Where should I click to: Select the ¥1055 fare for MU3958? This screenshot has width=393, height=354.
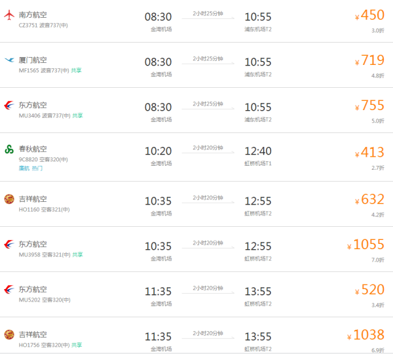coord(365,245)
